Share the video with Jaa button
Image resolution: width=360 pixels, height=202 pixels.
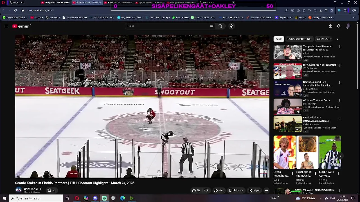point(219,190)
